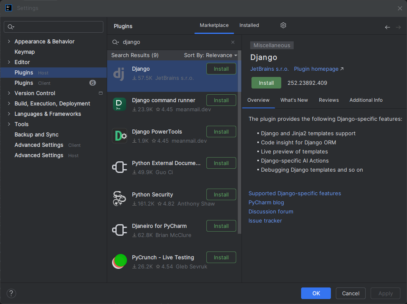This screenshot has width=407, height=304.
Task: Expand the Version Control section
Action: (9, 93)
